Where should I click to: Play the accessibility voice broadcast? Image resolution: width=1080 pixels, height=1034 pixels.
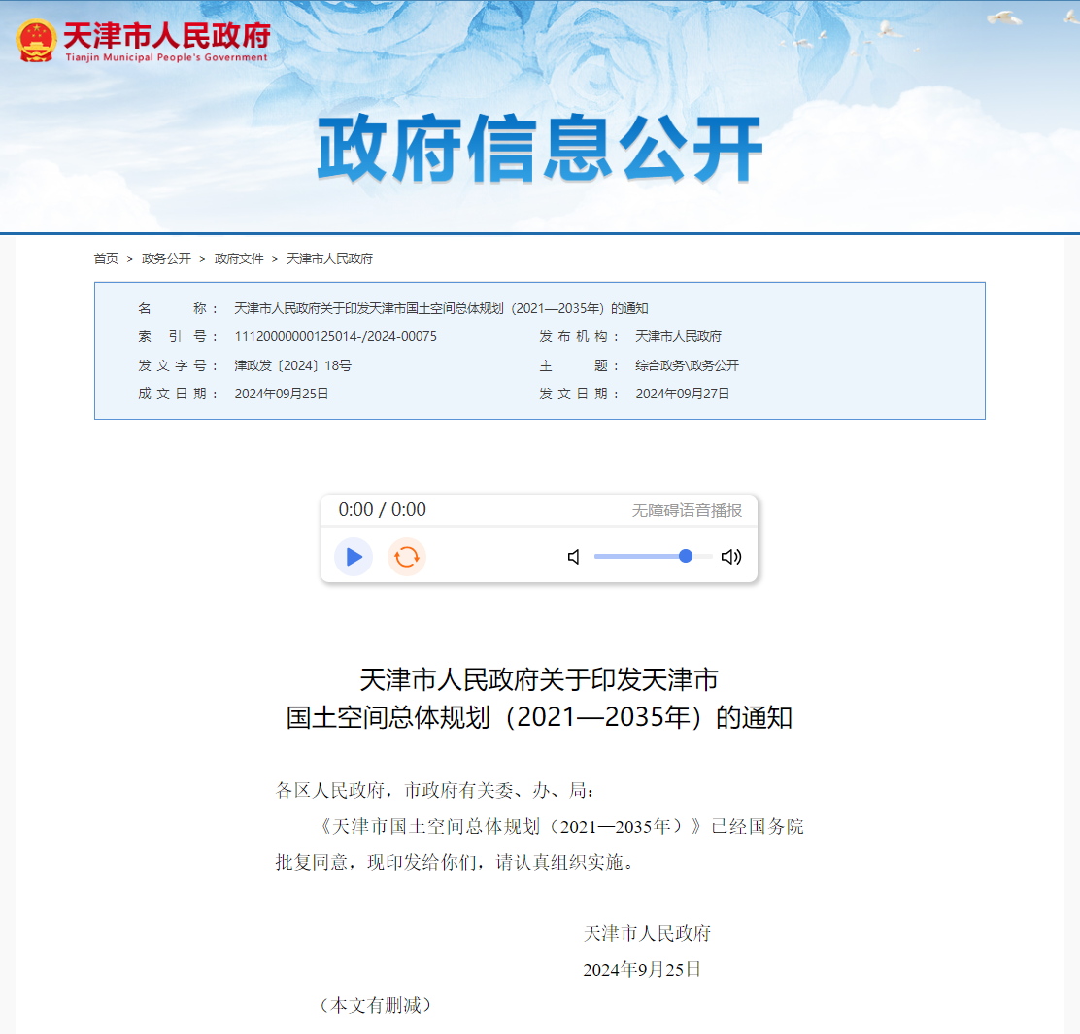[354, 557]
